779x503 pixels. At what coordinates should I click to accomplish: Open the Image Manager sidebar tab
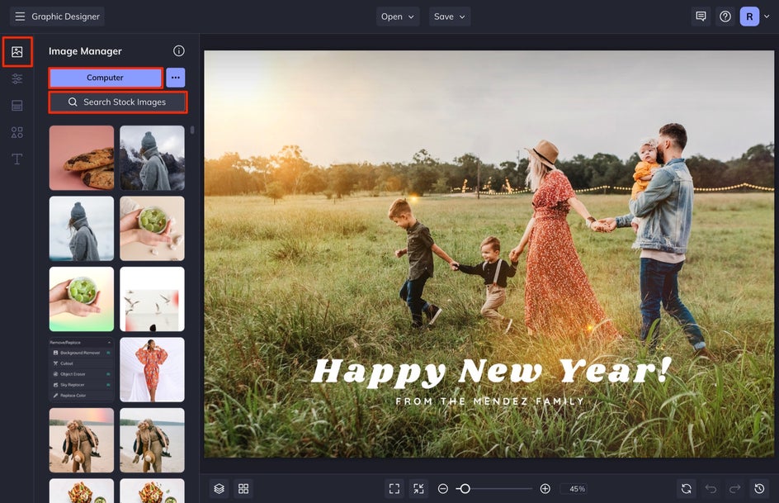click(17, 52)
